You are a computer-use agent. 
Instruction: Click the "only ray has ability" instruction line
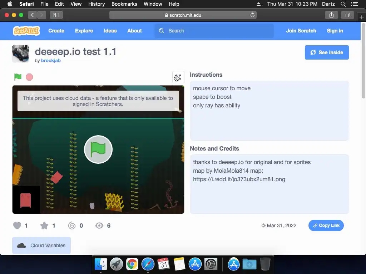(x=217, y=106)
